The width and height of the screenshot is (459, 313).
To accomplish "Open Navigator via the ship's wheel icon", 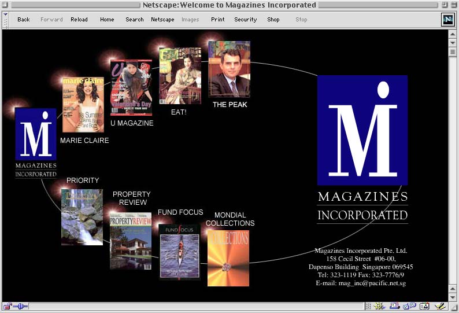I will tap(379, 307).
